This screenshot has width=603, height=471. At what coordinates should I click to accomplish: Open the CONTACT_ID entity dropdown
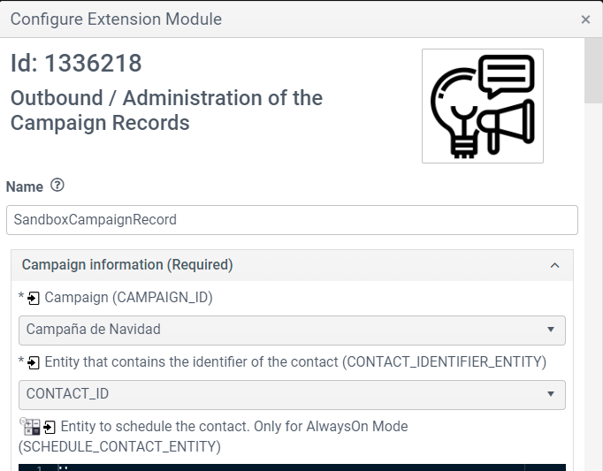292,394
